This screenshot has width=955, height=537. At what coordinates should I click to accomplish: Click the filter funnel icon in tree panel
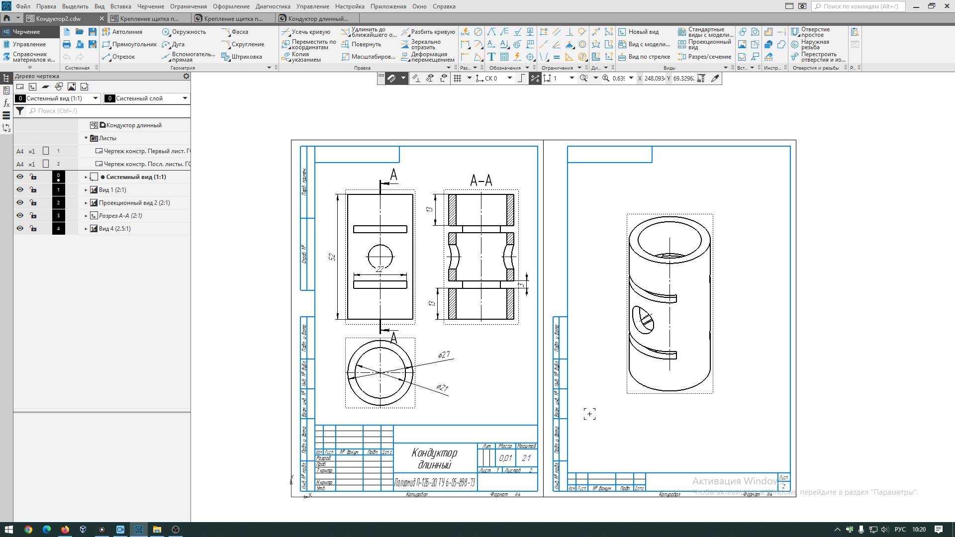(20, 111)
